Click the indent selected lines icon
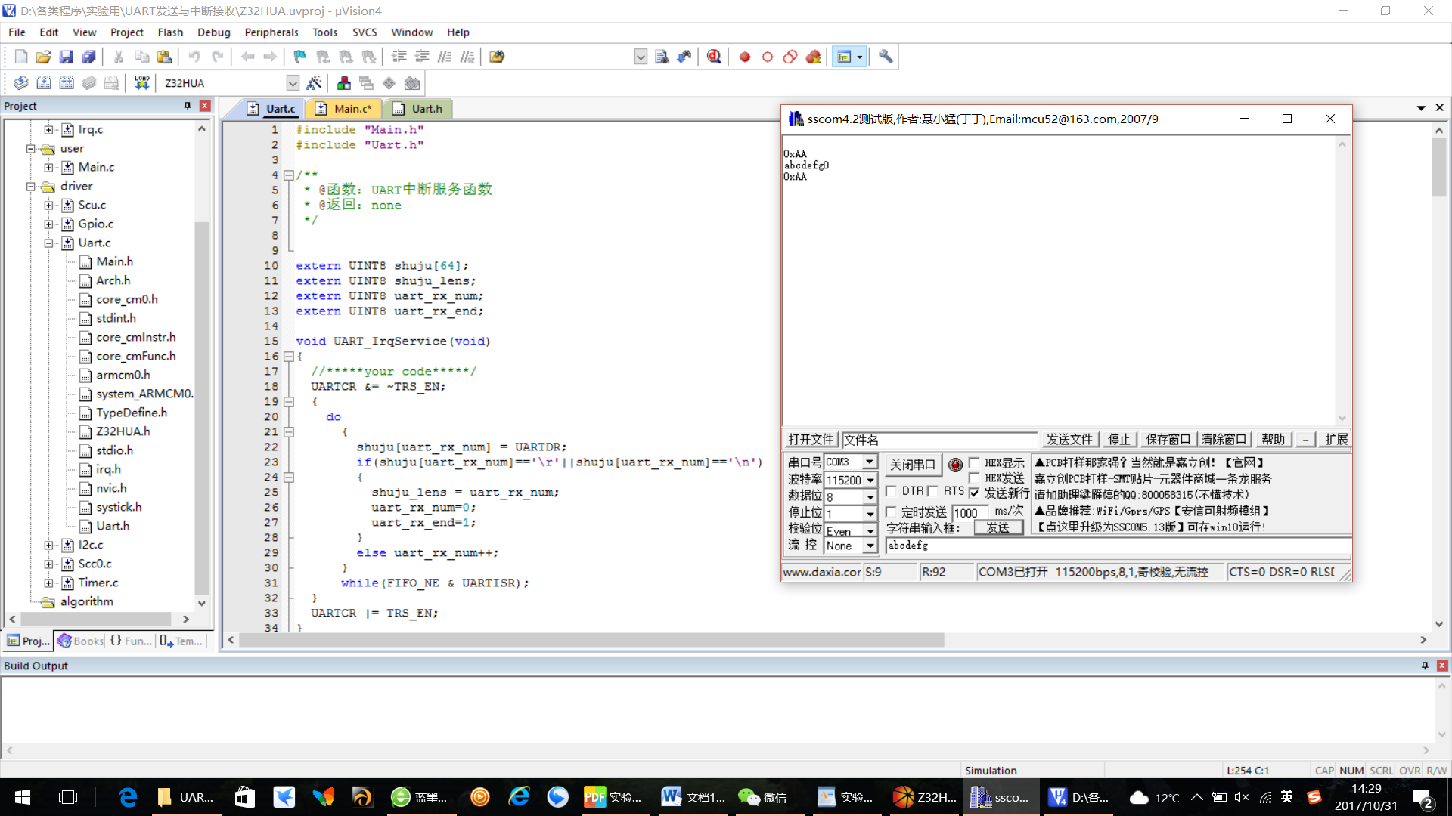1452x816 pixels. [x=399, y=57]
